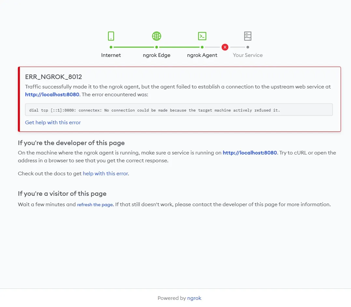Open localhost:8080 link in red error box
Screen dimensions: 351x307
52,95
